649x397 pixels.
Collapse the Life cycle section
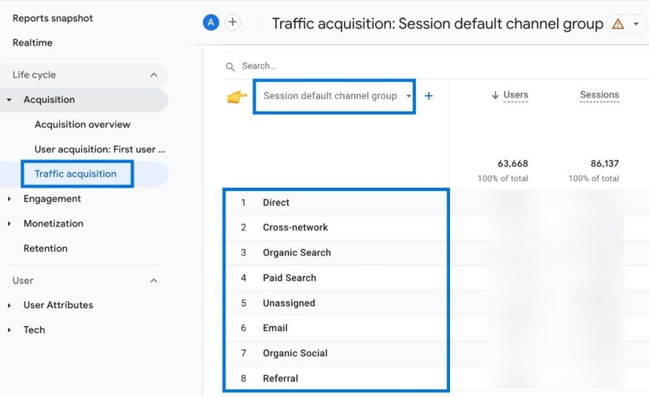pyautogui.click(x=153, y=75)
